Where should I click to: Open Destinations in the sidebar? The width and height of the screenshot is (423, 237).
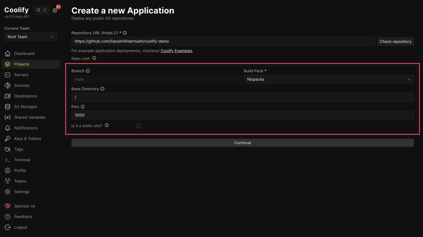(x=31, y=96)
